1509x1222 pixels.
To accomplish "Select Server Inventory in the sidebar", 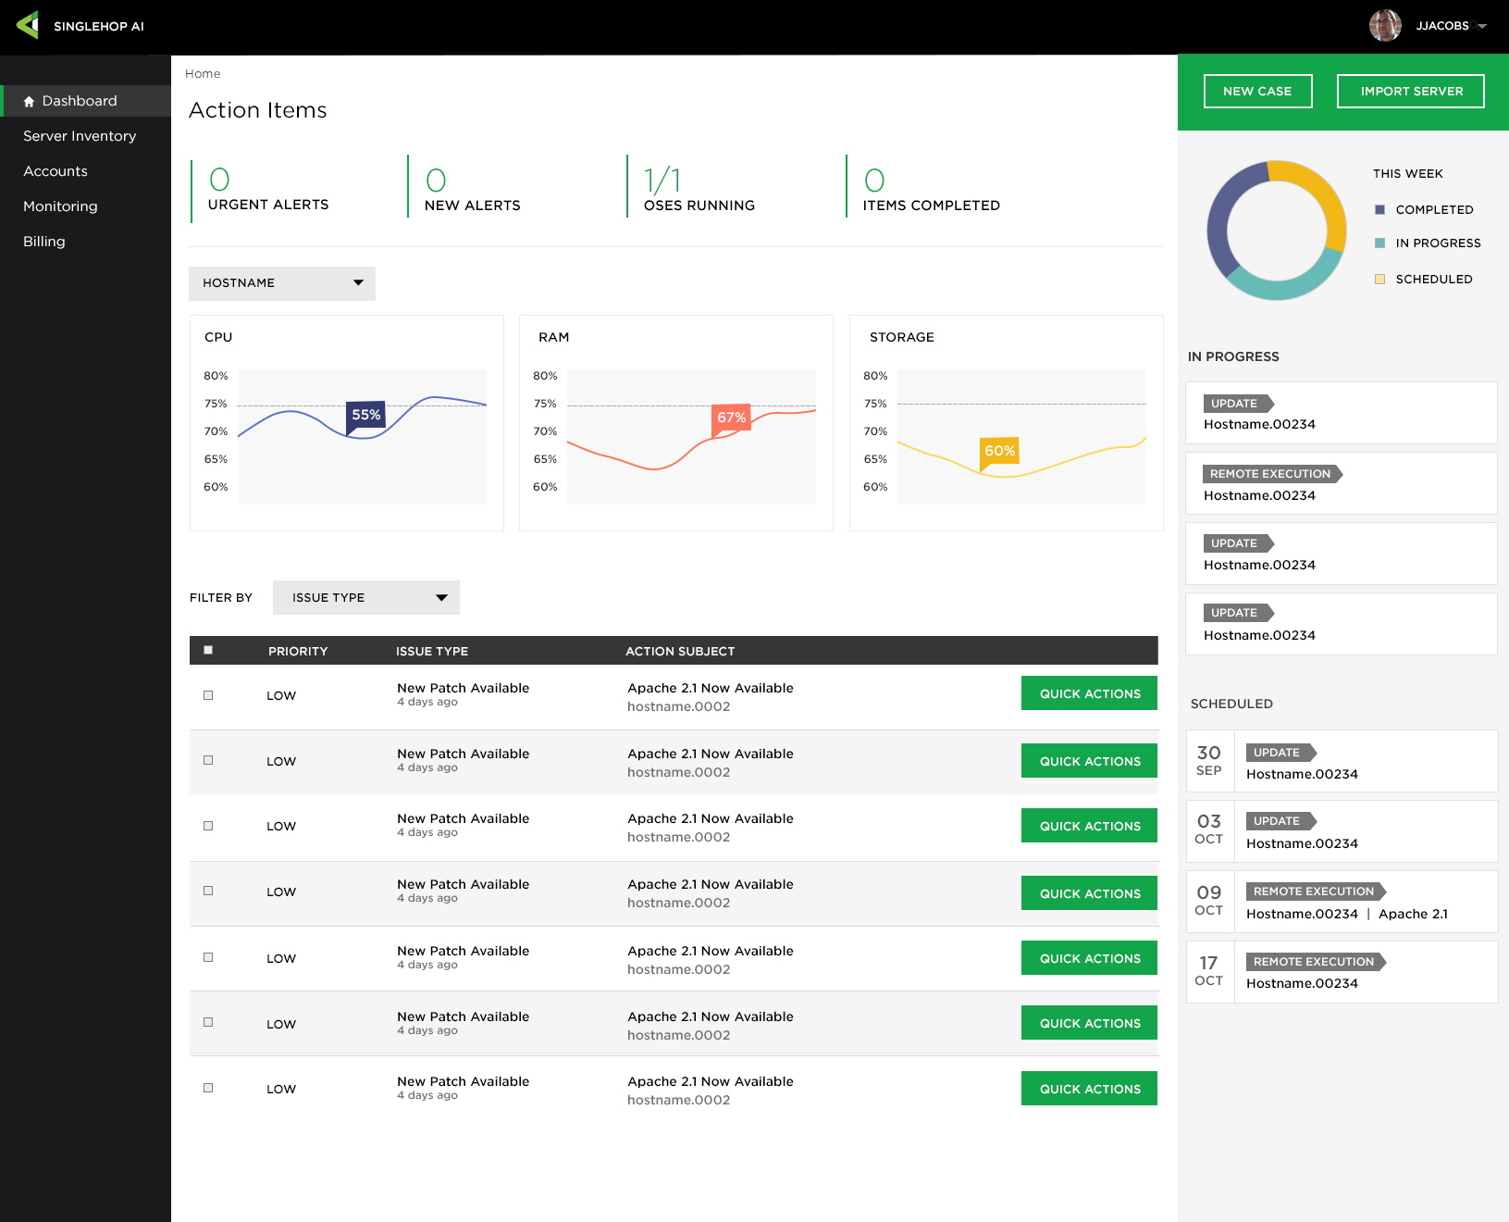I will point(80,135).
